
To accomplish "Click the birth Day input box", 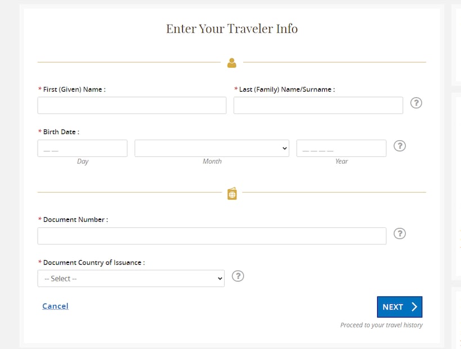I will tap(82, 148).
